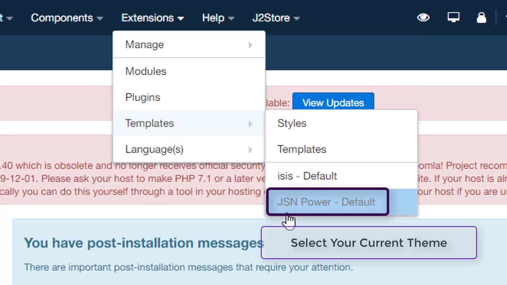Select Styles in the Templates submenu
The image size is (507, 285).
pos(292,123)
